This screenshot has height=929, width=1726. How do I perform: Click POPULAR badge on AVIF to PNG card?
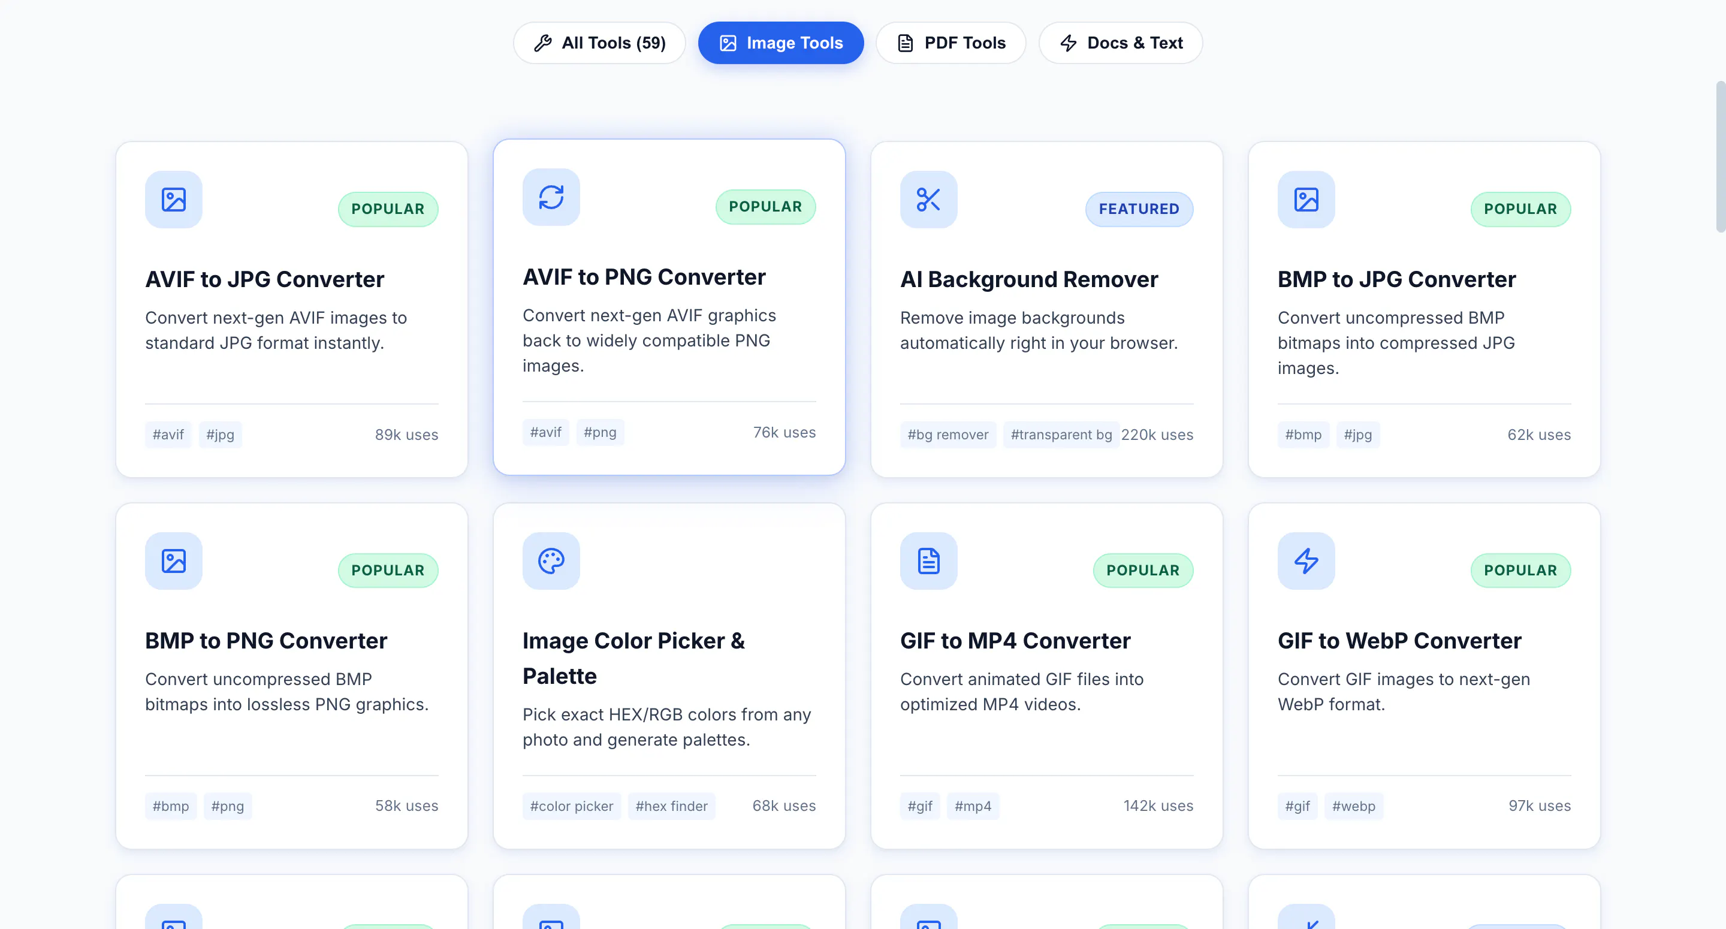pos(765,206)
